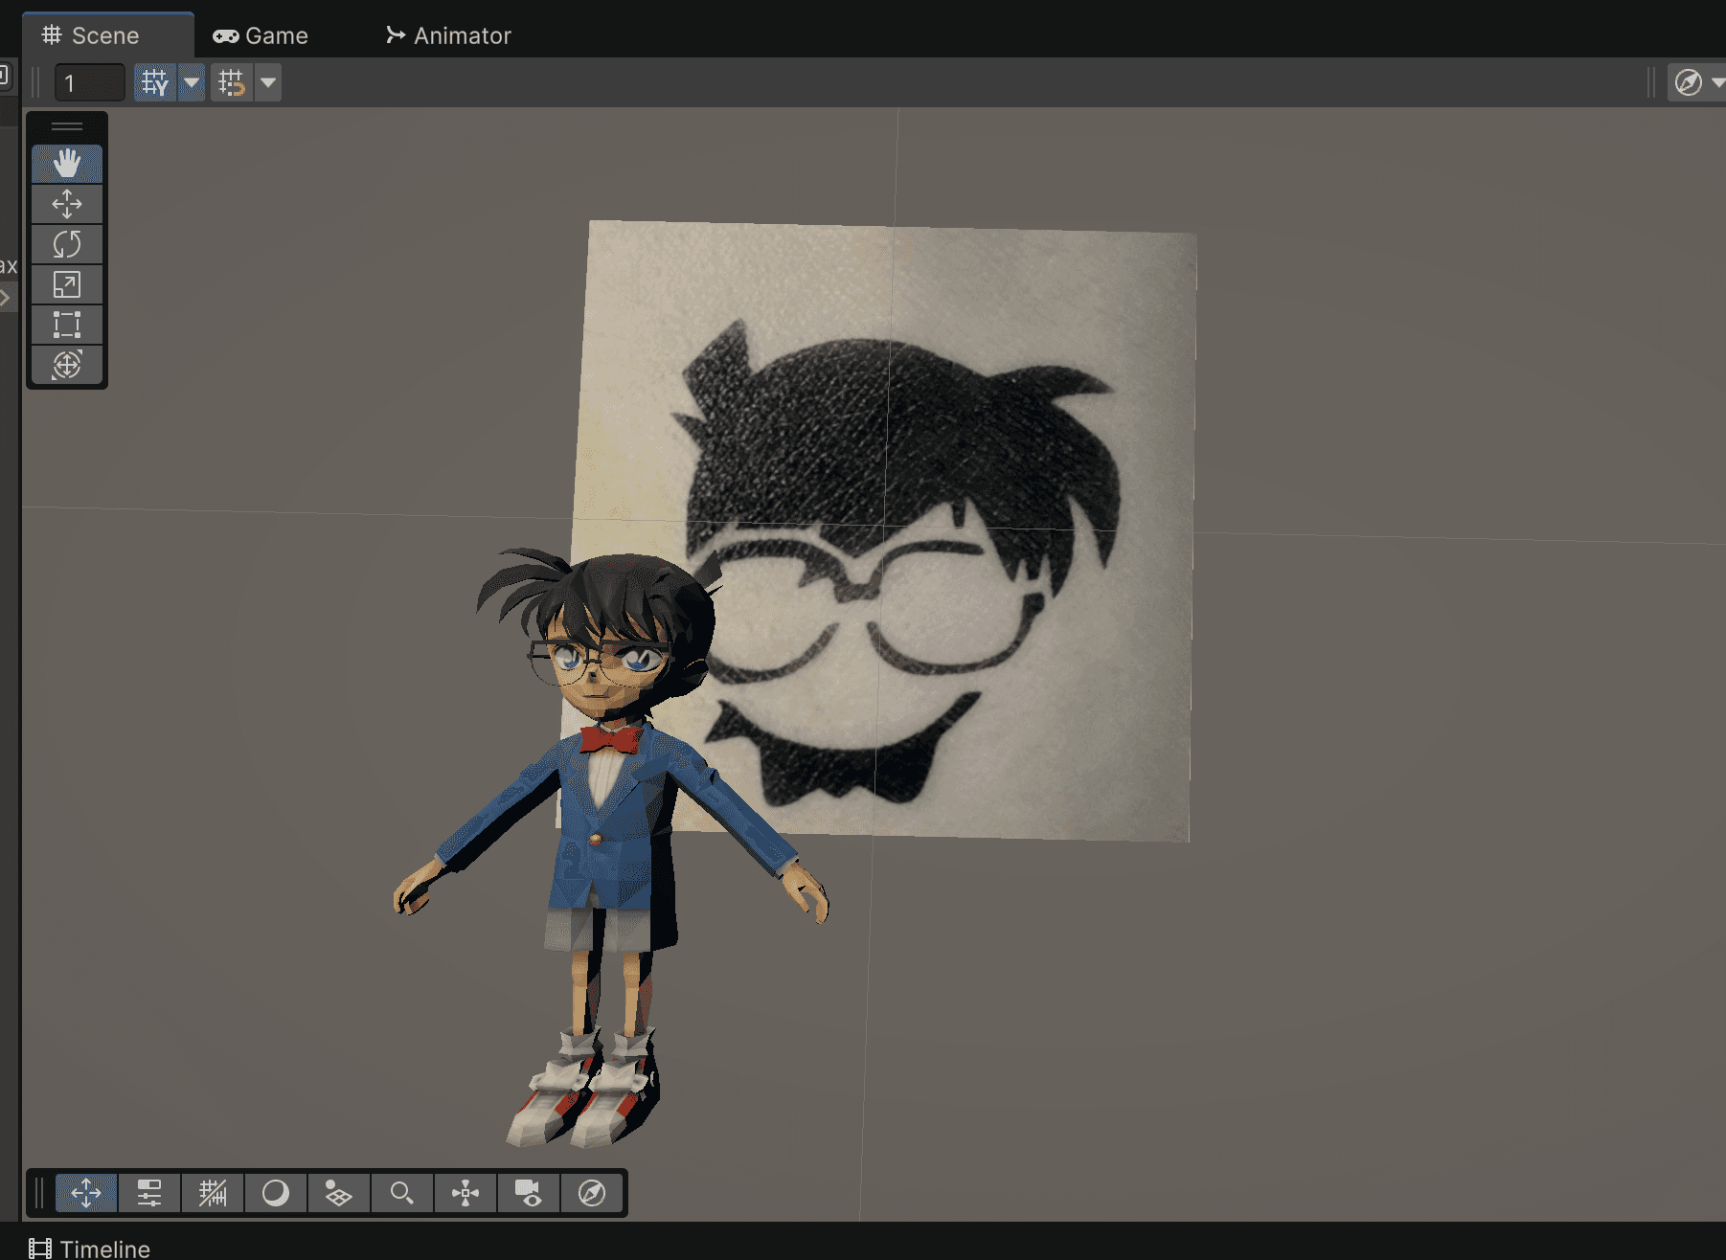Open the orientation gizmo axes icon
Viewport: 1726px width, 1260px height.
(466, 1193)
